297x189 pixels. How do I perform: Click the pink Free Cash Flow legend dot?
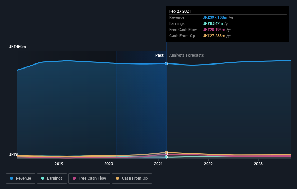click(x=74, y=178)
